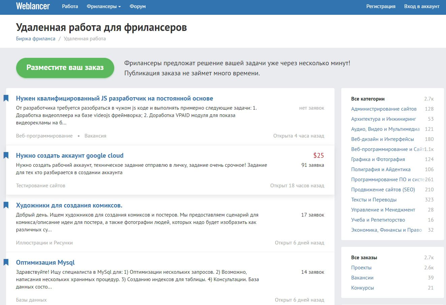Filter orders by Проекты
Screen dimensions: 446x305
[x=361, y=268]
